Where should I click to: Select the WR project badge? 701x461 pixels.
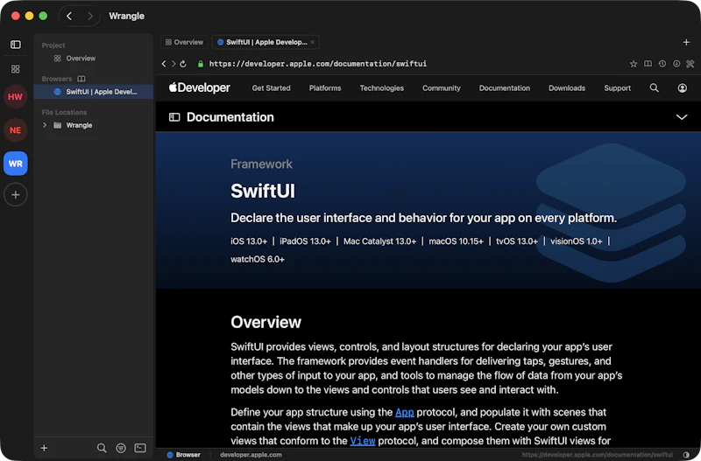pos(16,164)
